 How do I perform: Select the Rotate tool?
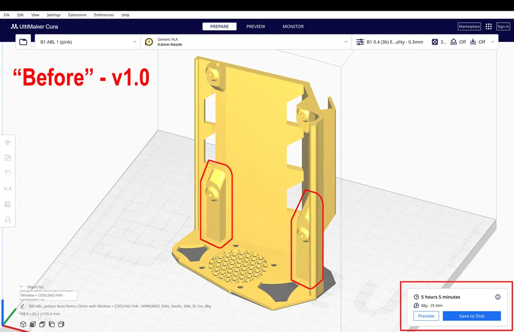click(7, 173)
